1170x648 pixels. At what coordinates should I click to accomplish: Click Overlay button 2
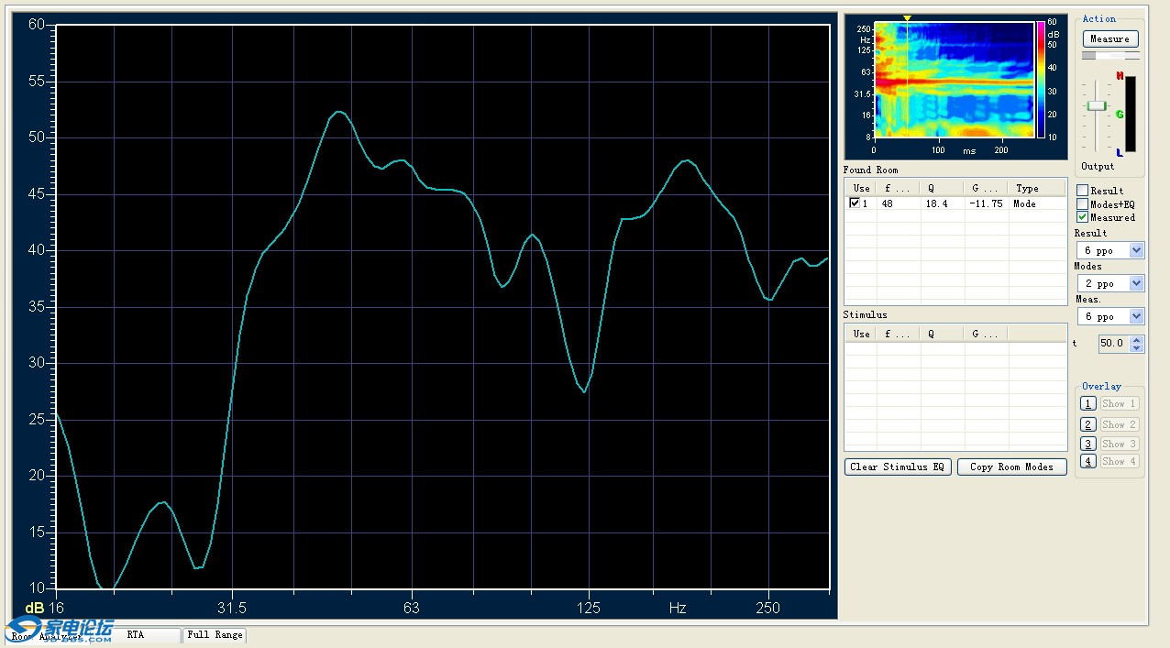click(x=1087, y=424)
